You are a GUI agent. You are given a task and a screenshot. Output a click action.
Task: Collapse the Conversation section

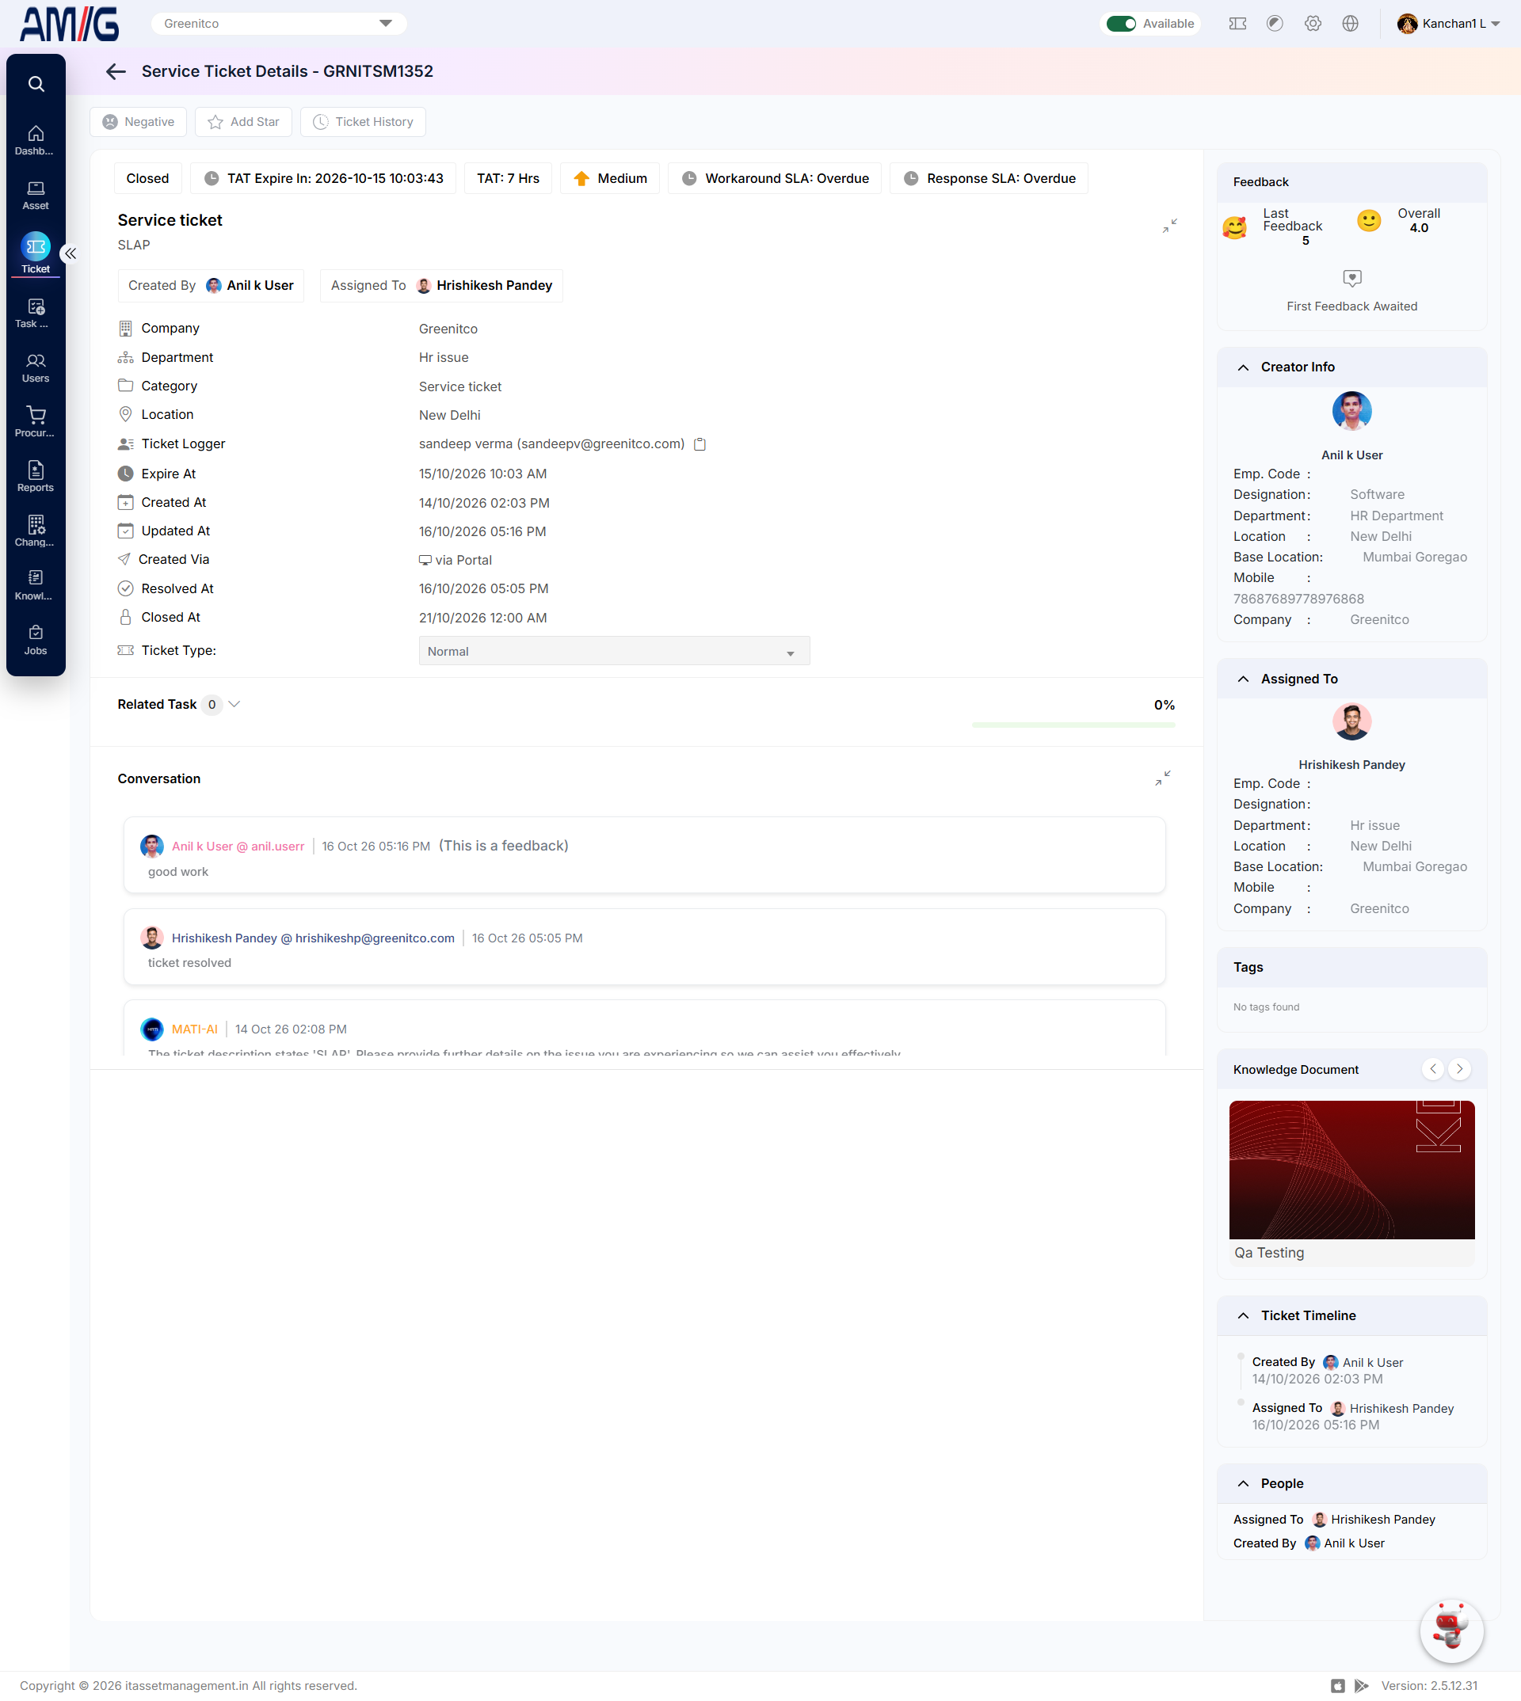coord(1162,778)
